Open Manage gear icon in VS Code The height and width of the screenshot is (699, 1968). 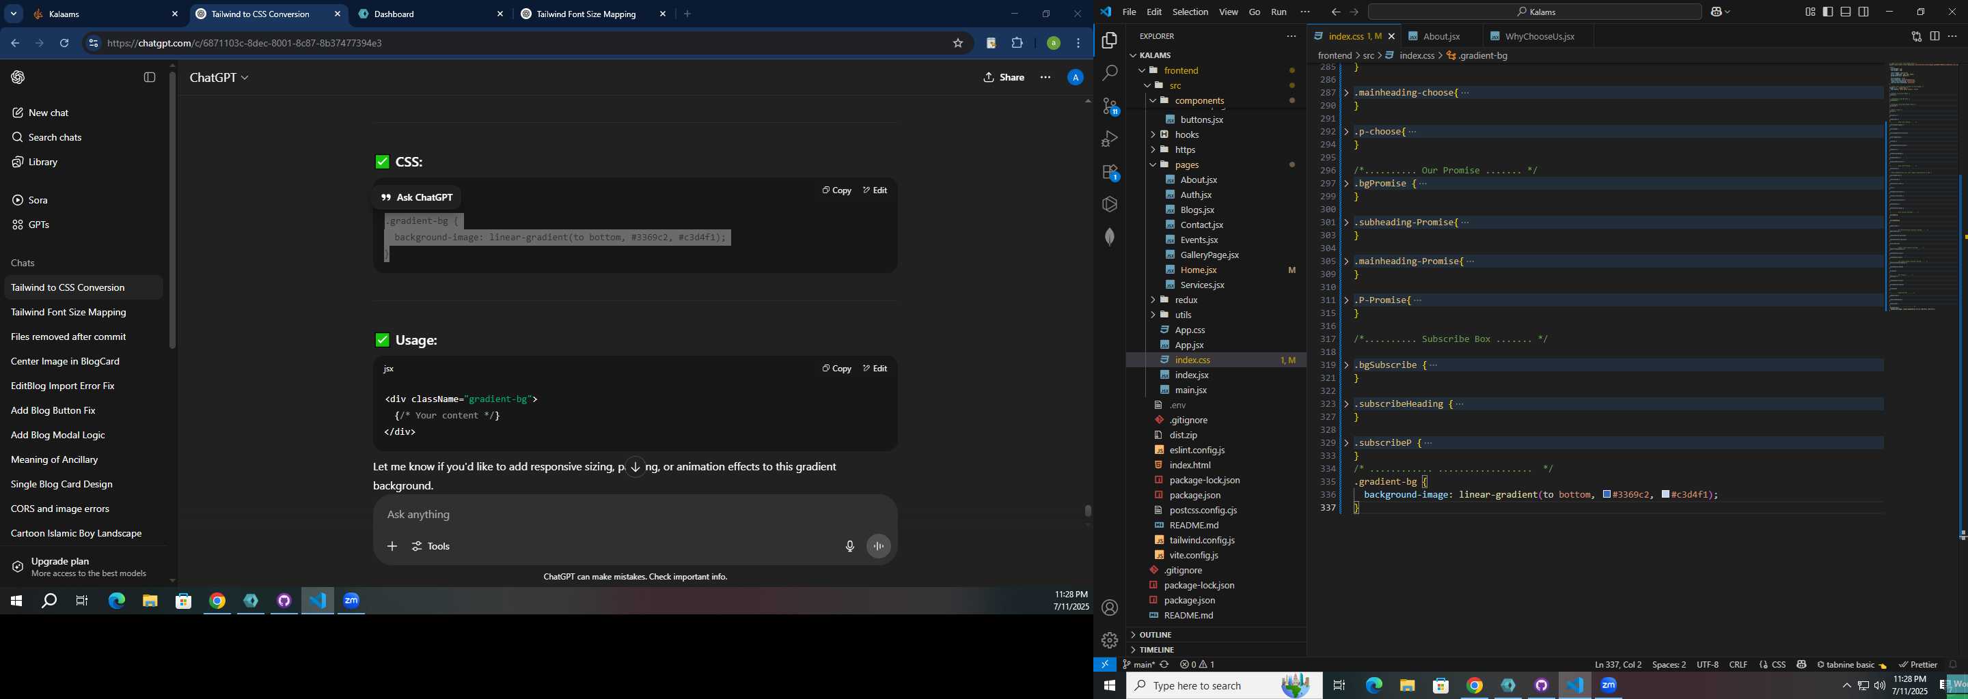[x=1109, y=640]
